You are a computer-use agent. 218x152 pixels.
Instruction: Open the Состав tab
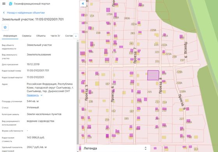pos(69,36)
